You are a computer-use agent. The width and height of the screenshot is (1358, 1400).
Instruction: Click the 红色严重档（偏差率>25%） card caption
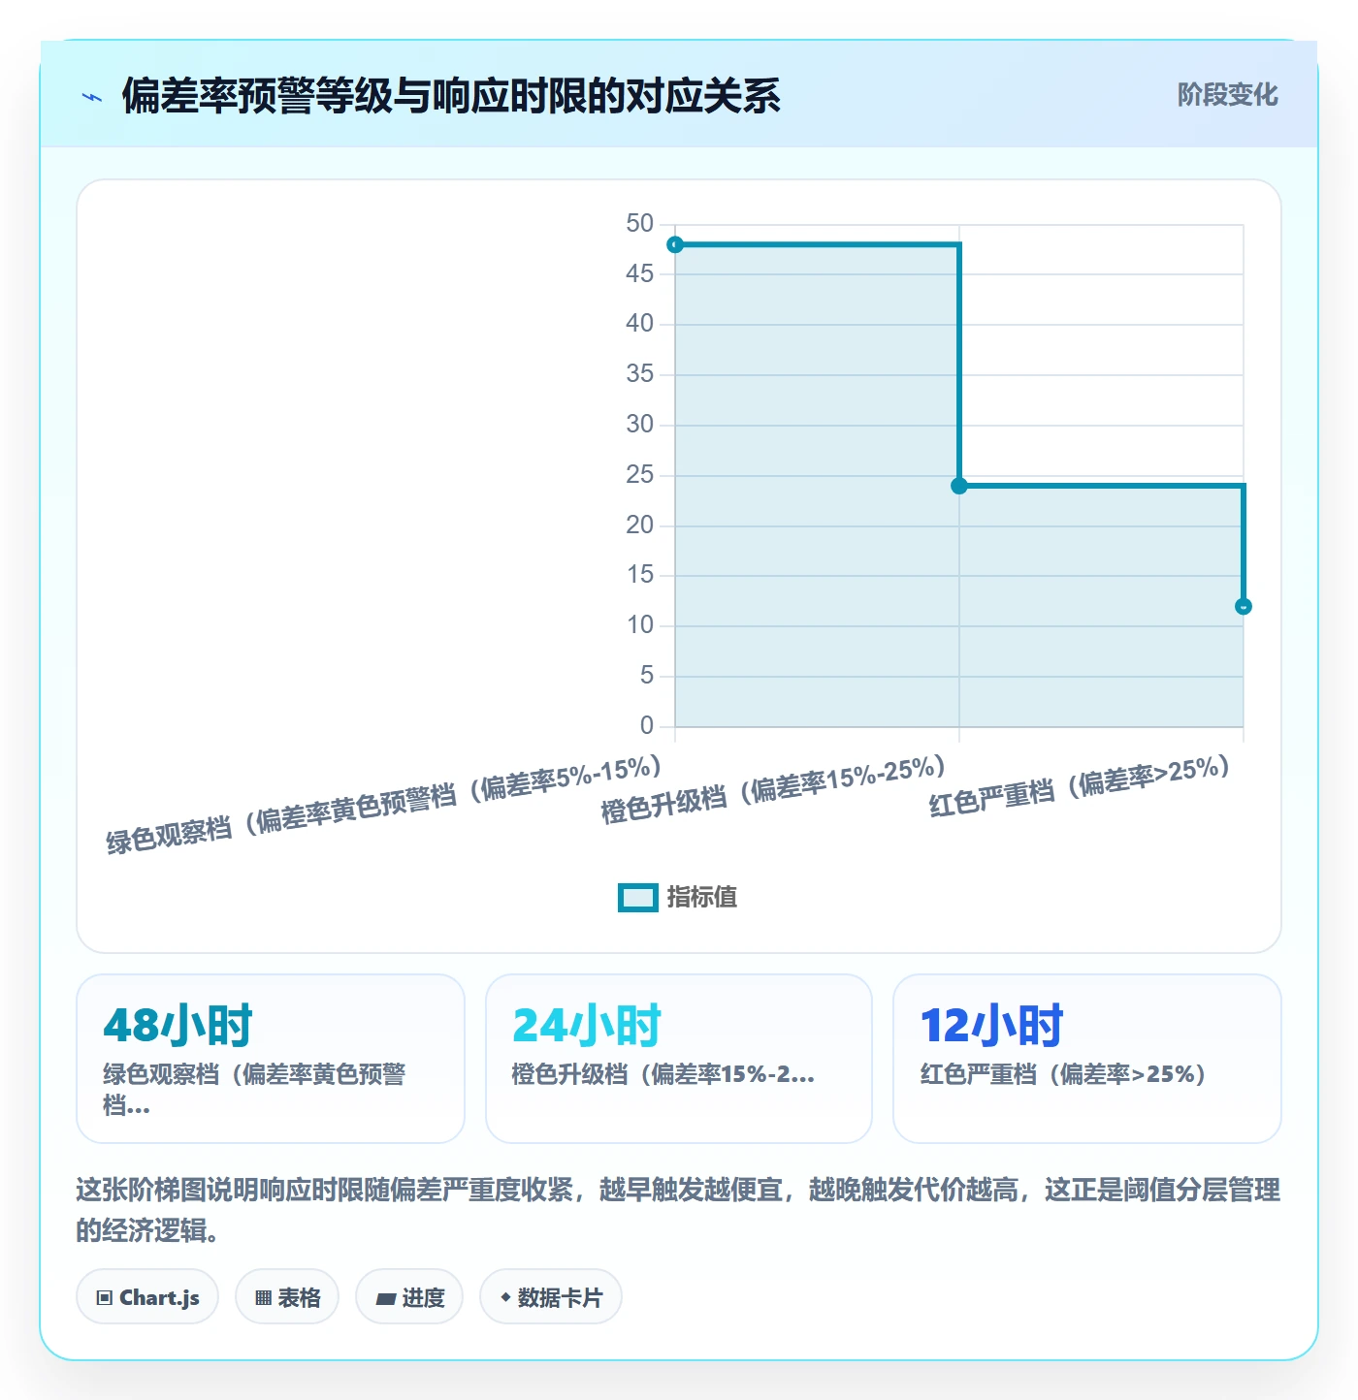tap(1063, 1074)
